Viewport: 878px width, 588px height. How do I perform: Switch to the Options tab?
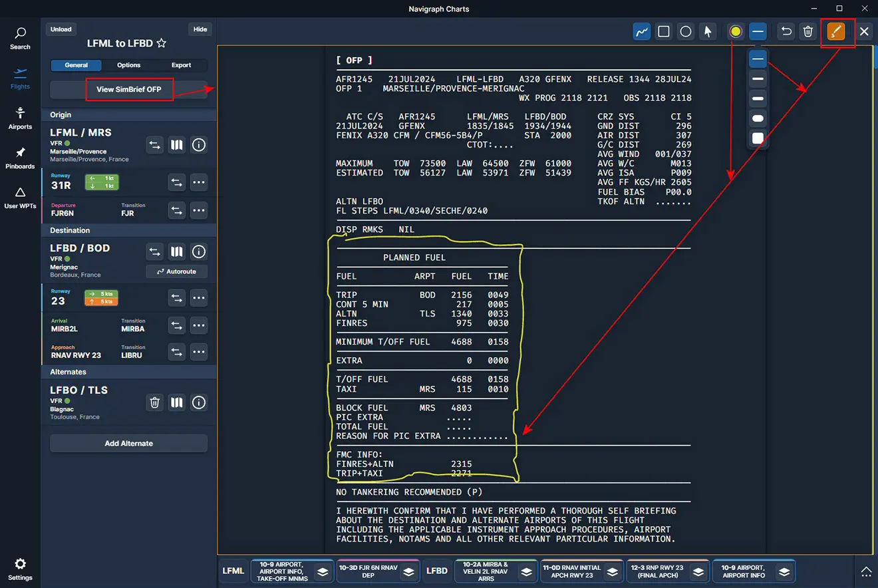pos(129,65)
